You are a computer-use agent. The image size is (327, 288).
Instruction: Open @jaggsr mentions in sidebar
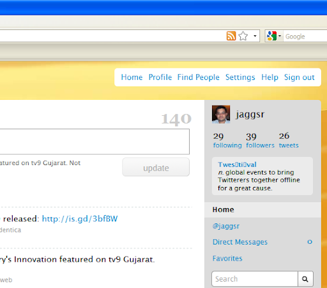[226, 226]
